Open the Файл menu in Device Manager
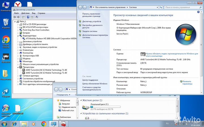 pos(16,13)
